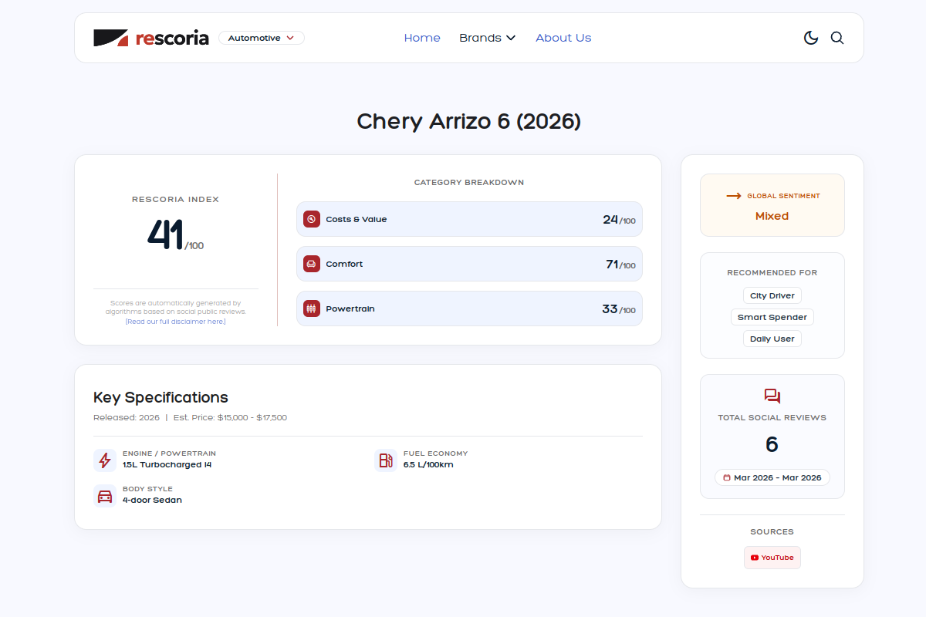This screenshot has width=926, height=617.
Task: Click the Recommended For heading
Action: (772, 272)
